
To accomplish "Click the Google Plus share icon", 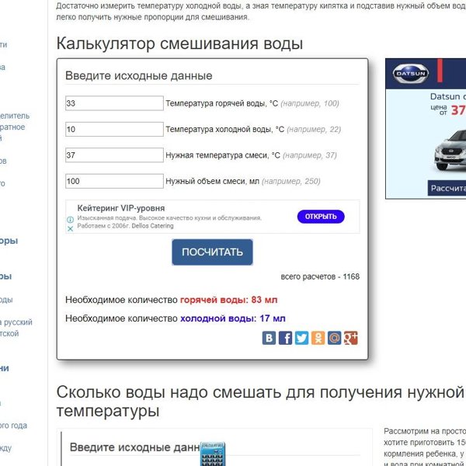I will [351, 338].
